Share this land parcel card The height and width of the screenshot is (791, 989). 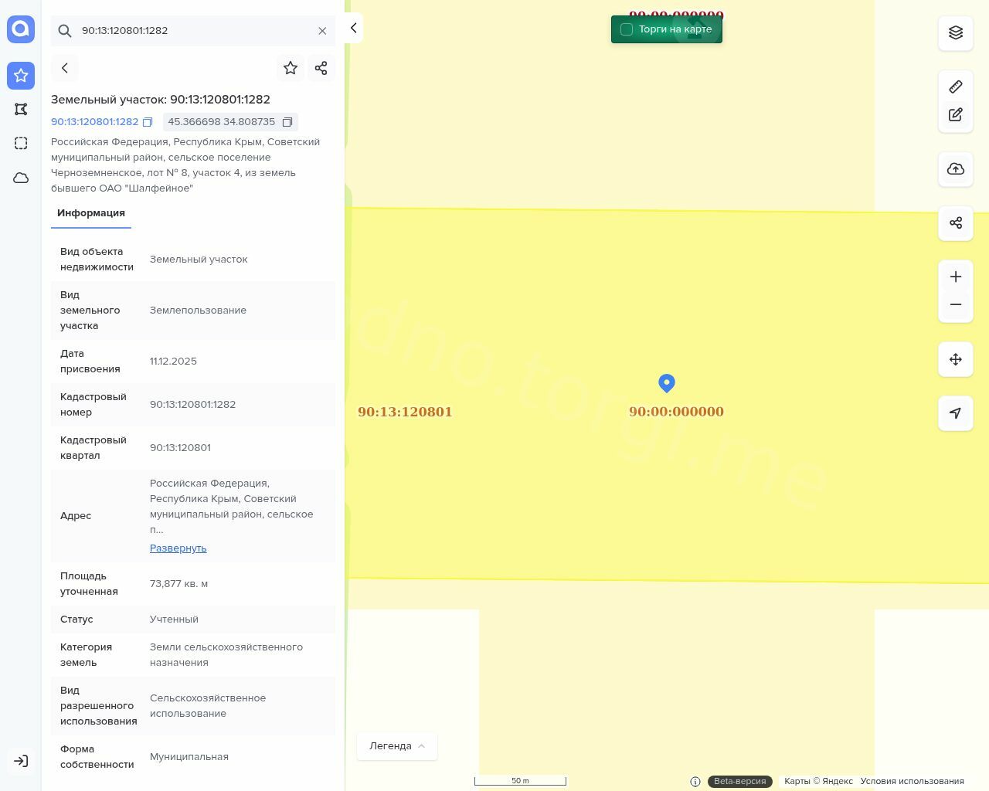pyautogui.click(x=321, y=68)
